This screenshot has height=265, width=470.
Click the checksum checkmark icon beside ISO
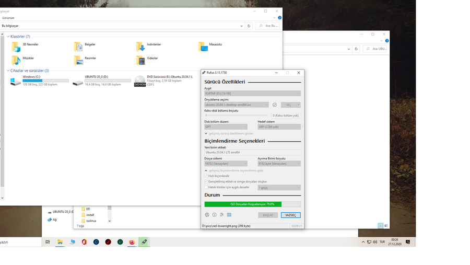click(275, 105)
